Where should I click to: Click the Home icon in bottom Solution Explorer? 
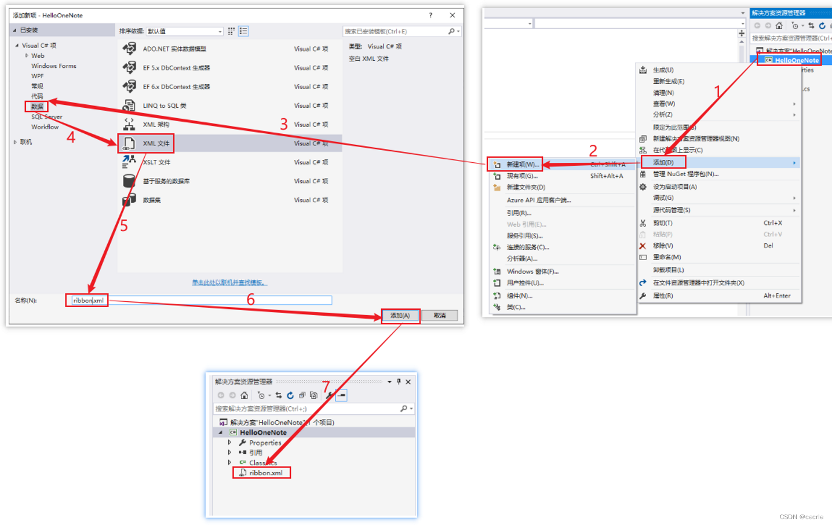point(244,395)
